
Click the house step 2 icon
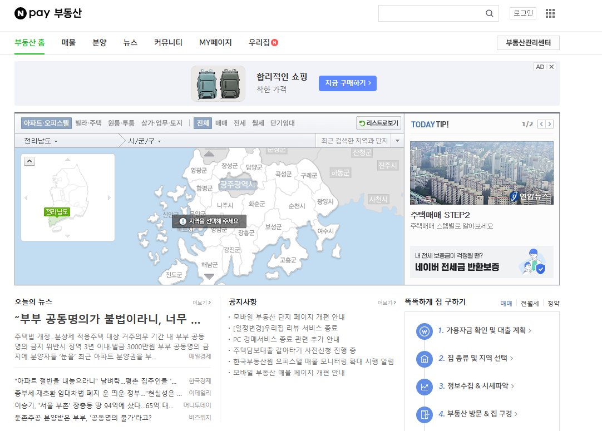[425, 359]
